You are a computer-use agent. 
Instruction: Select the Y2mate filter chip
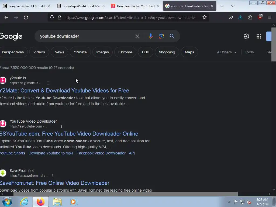pyautogui.click(x=80, y=52)
